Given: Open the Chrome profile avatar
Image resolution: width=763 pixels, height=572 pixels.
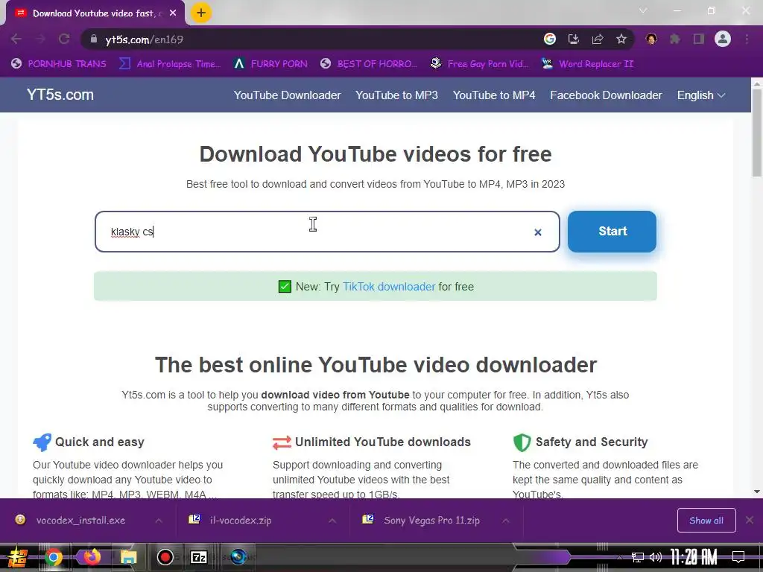Looking at the screenshot, I should click(723, 39).
